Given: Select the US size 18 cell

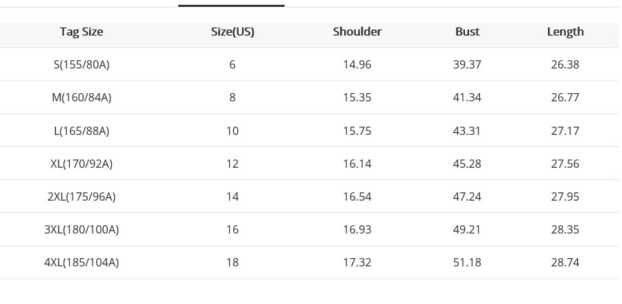Looking at the screenshot, I should point(232,262).
